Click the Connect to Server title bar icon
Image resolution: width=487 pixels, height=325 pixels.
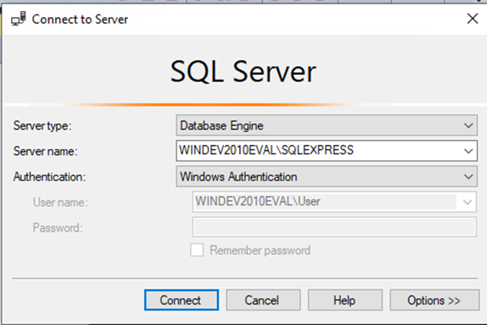click(x=19, y=19)
